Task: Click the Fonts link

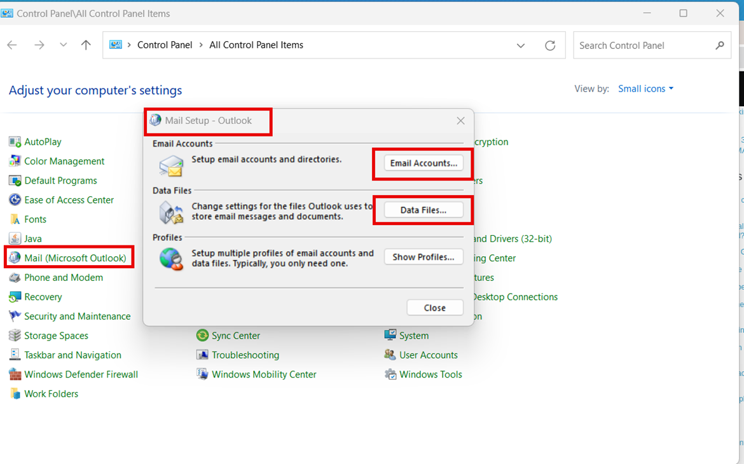Action: pos(35,220)
